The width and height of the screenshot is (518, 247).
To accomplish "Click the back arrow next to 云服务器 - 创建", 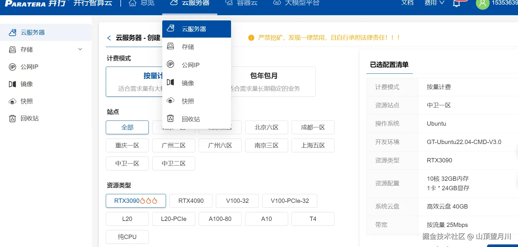I will tap(109, 38).
